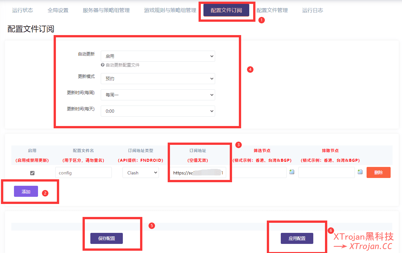402x253 pixels.
Task: Click the 保存配置 button
Action: (107, 238)
